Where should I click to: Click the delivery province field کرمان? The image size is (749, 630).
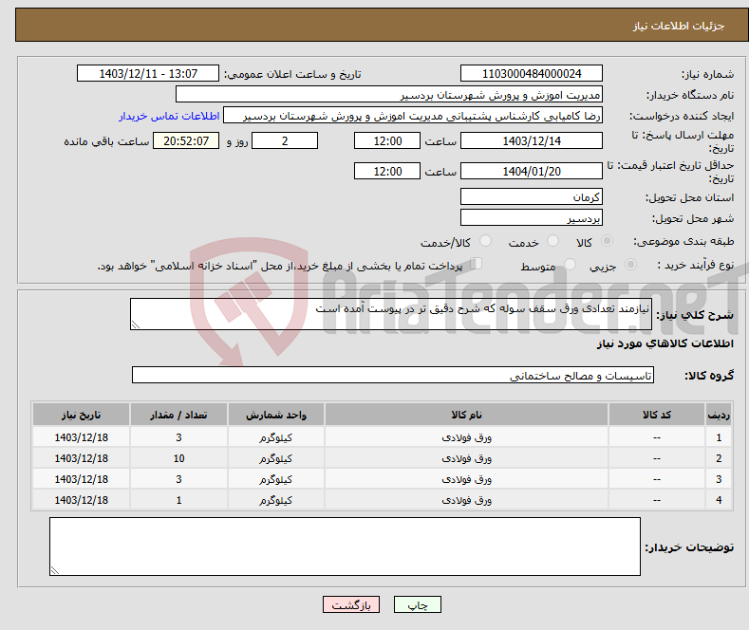point(532,196)
